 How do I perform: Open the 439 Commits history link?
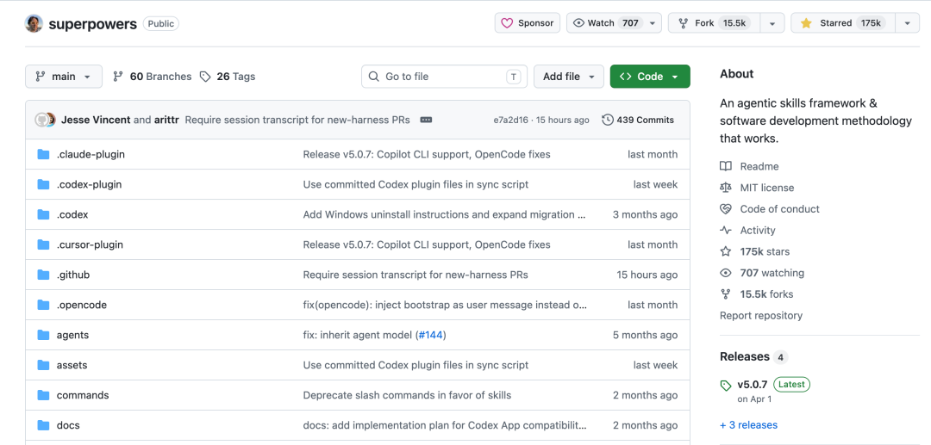click(638, 120)
